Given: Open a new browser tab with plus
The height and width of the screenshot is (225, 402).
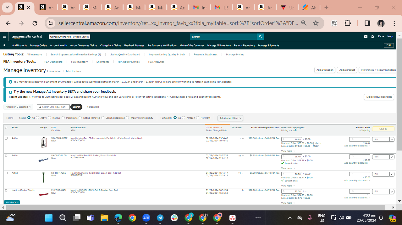Looking at the screenshot, I should [x=326, y=8].
